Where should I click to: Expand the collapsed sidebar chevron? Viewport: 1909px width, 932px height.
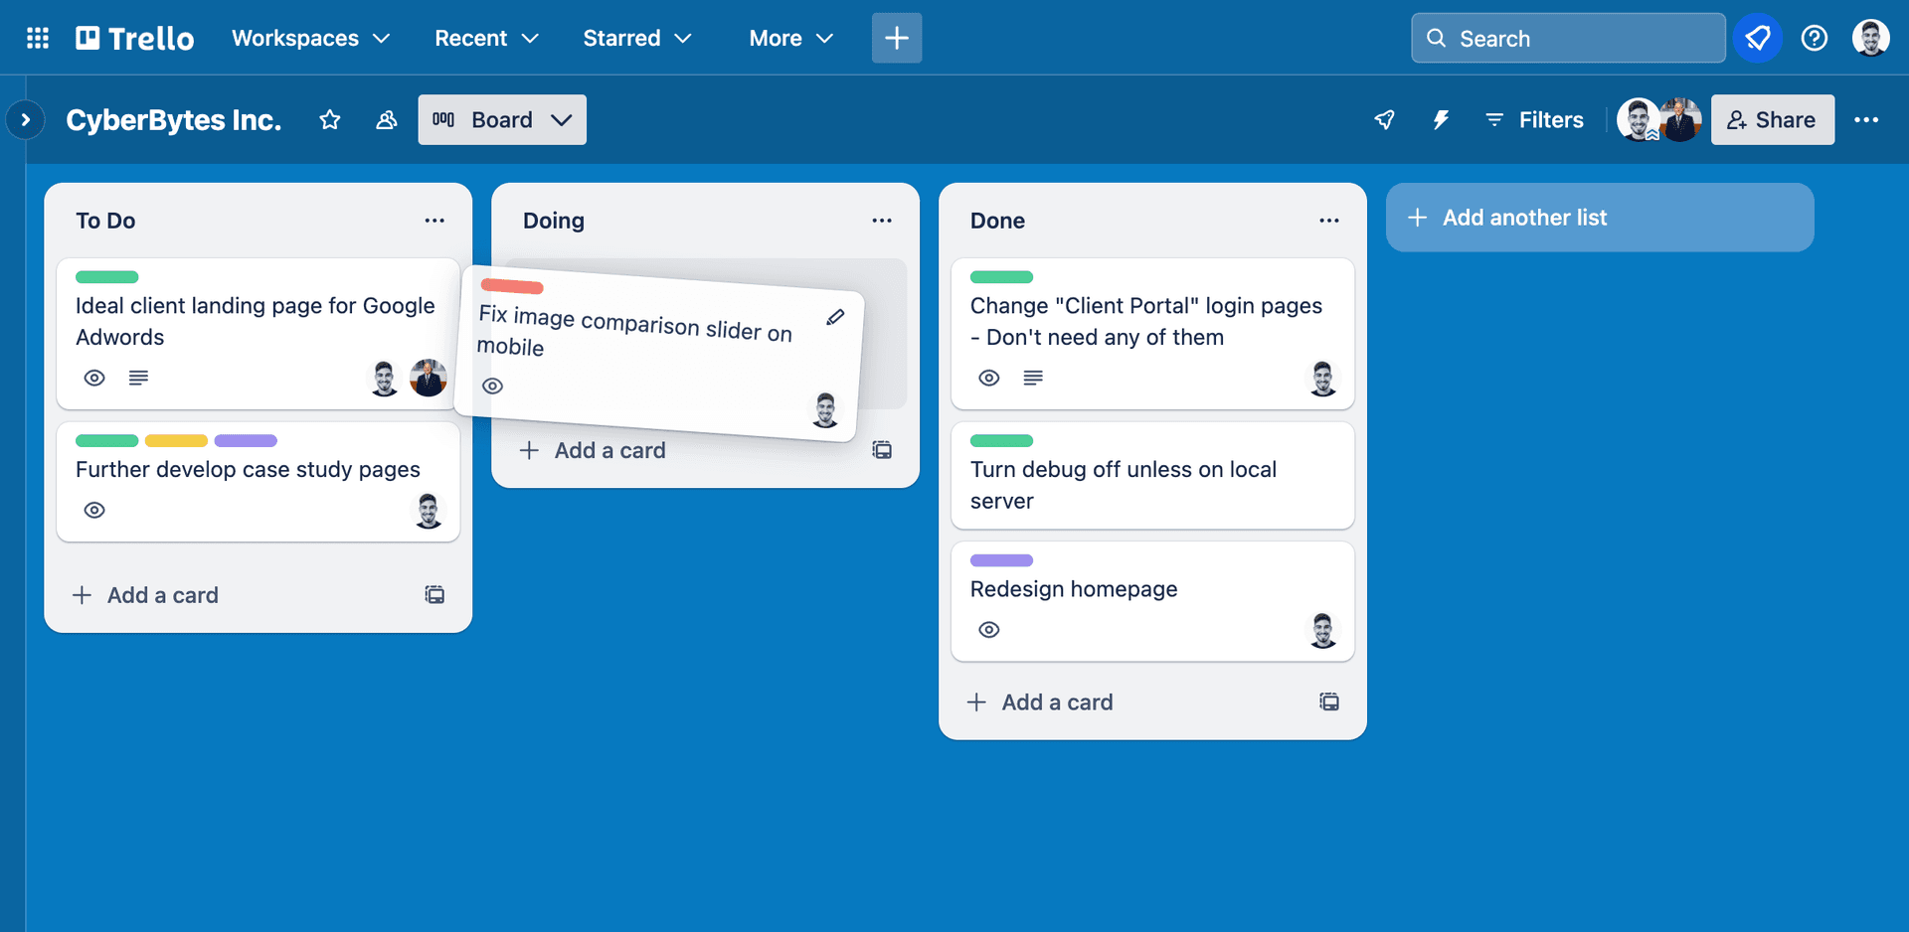click(x=26, y=120)
